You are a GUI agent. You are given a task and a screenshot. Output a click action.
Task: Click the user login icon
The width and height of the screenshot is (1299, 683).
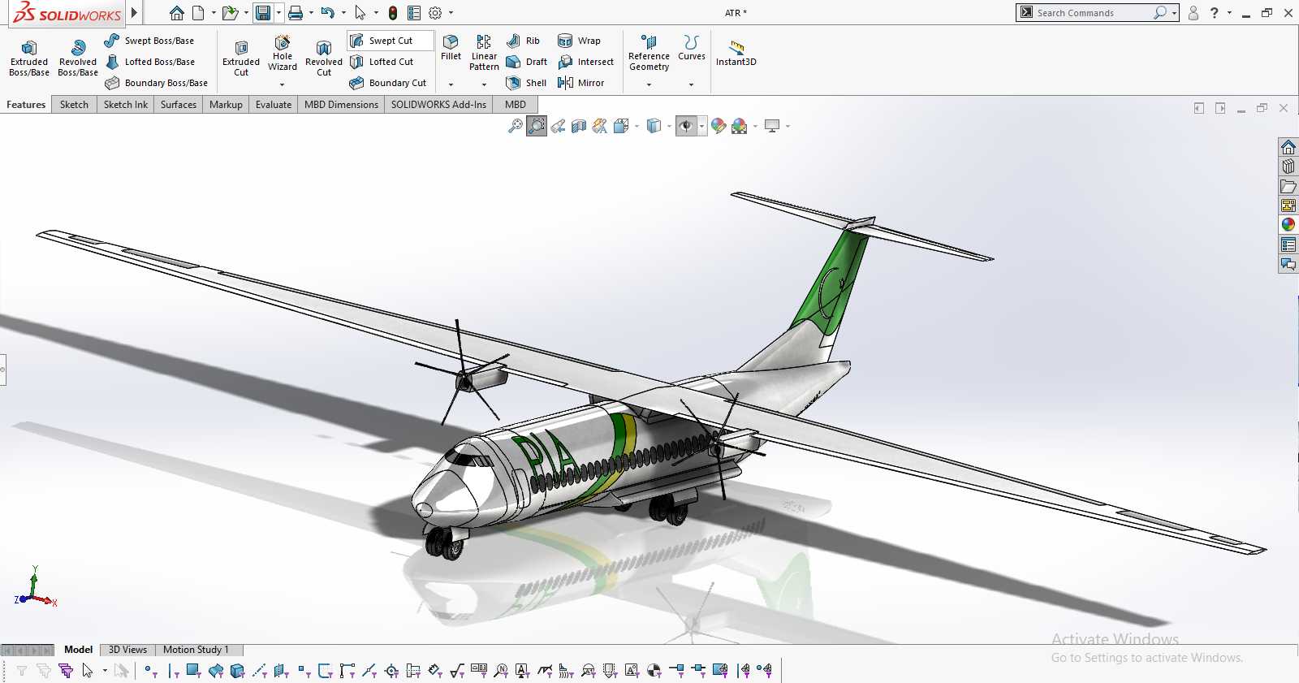tap(1193, 13)
